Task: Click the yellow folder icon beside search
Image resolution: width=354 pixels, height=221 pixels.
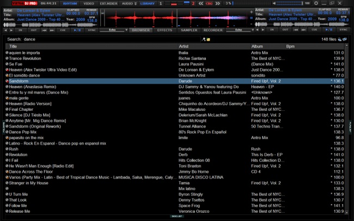Action: tap(208, 39)
